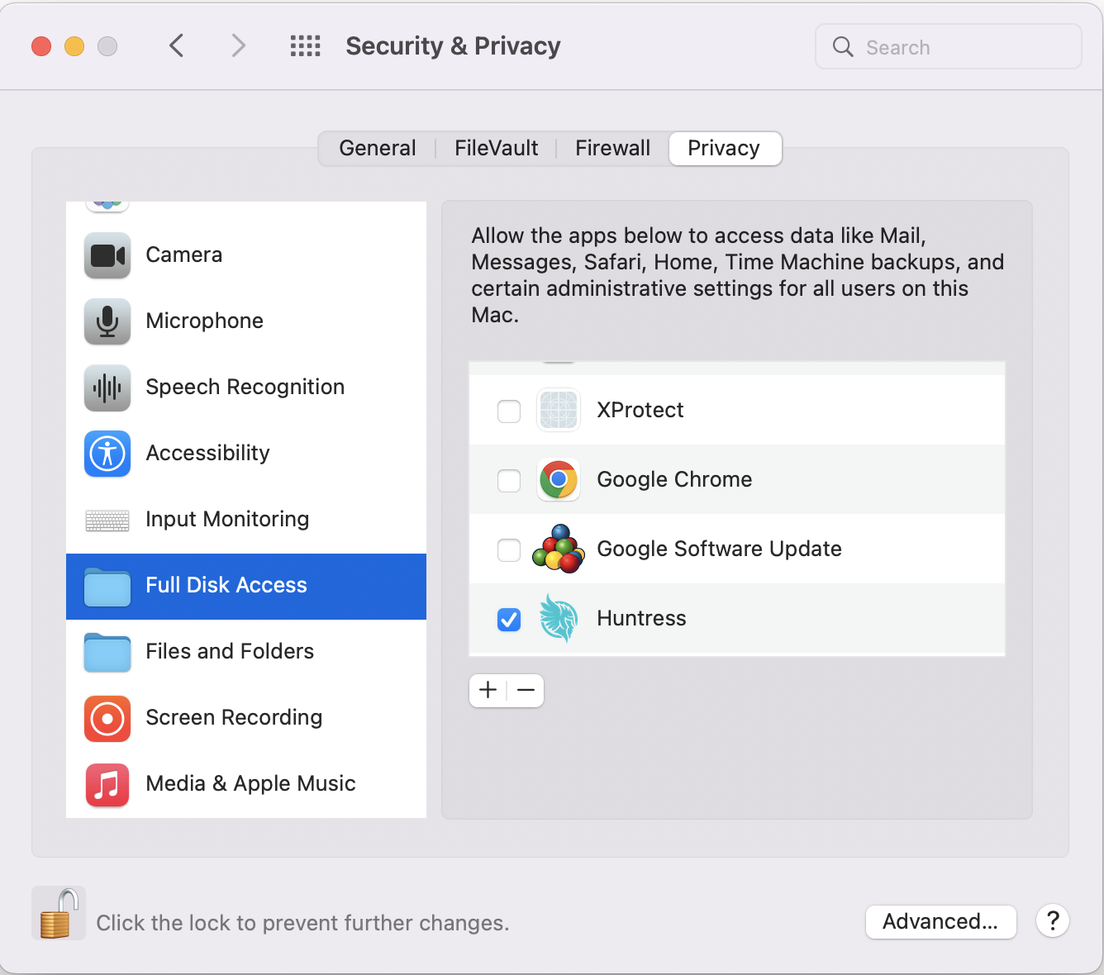The width and height of the screenshot is (1104, 975).
Task: Click the lock to prevent changes
Action: coord(58,913)
